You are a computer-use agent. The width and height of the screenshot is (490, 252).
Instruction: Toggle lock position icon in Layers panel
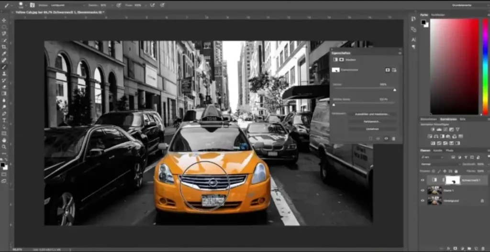pyautogui.click(x=445, y=171)
